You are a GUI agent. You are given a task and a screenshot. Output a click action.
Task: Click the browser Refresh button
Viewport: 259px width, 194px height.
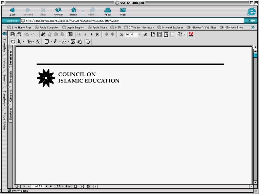[58, 12]
